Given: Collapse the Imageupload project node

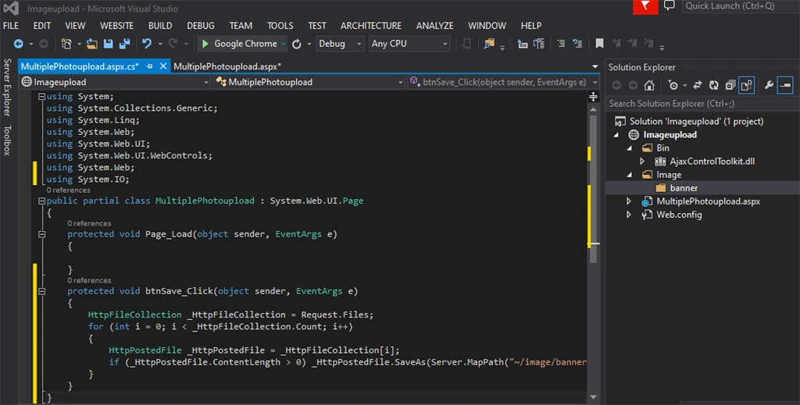Looking at the screenshot, I should coord(616,135).
